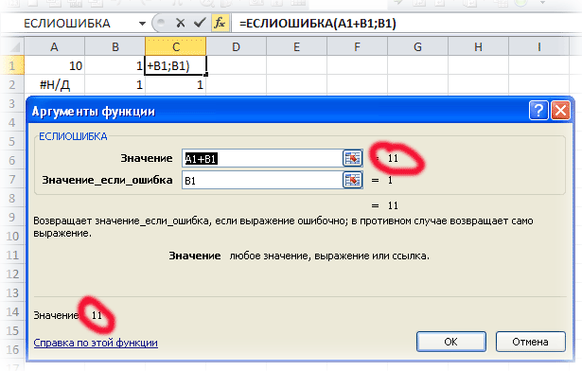The height and width of the screenshot is (371, 582).
Task: Focus the Значение field containing A1+B1
Action: (x=262, y=159)
